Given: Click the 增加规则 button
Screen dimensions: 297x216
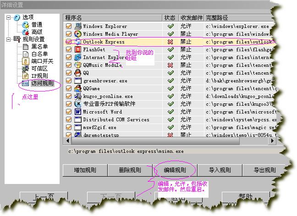Looking at the screenshot, I should tap(85, 170).
